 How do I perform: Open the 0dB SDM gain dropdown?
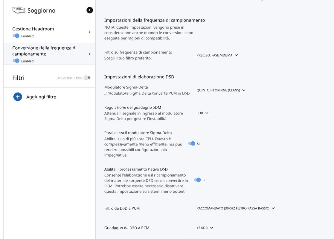(x=202, y=113)
